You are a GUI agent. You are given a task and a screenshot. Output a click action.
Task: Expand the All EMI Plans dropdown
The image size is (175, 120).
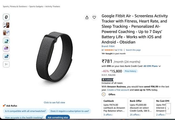point(152,66)
